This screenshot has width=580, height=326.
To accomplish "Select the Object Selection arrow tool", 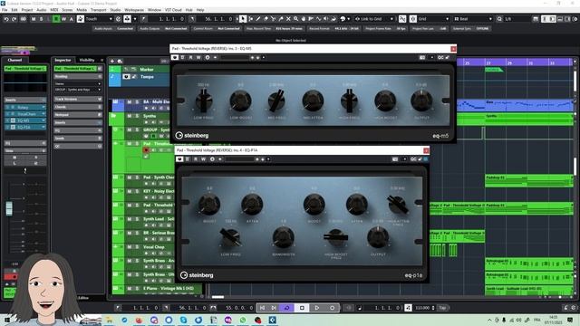I will point(243,19).
